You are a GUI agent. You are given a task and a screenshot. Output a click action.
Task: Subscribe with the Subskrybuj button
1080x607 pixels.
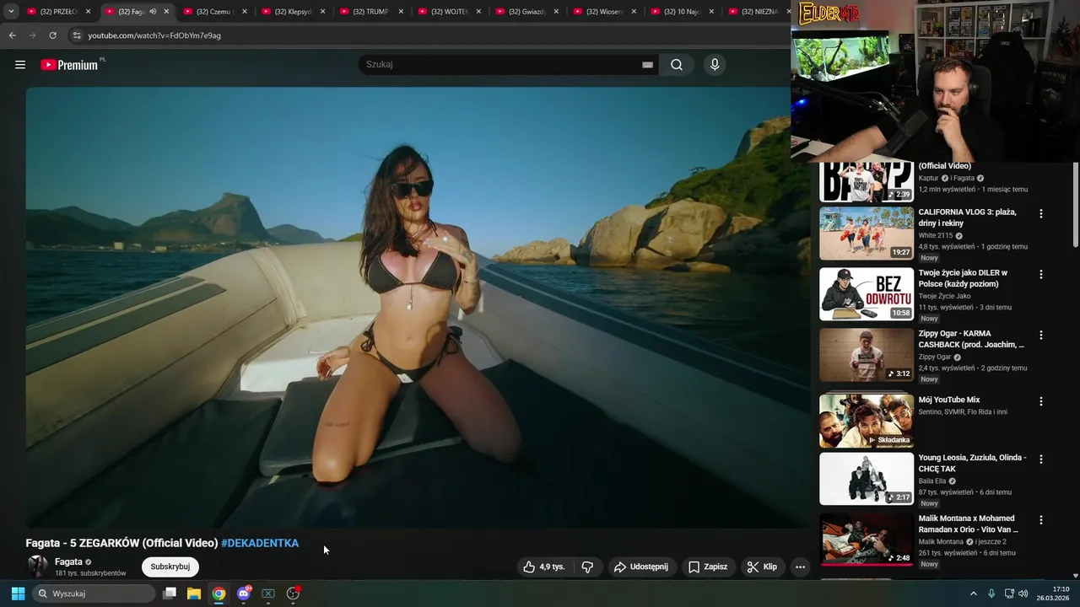click(170, 567)
